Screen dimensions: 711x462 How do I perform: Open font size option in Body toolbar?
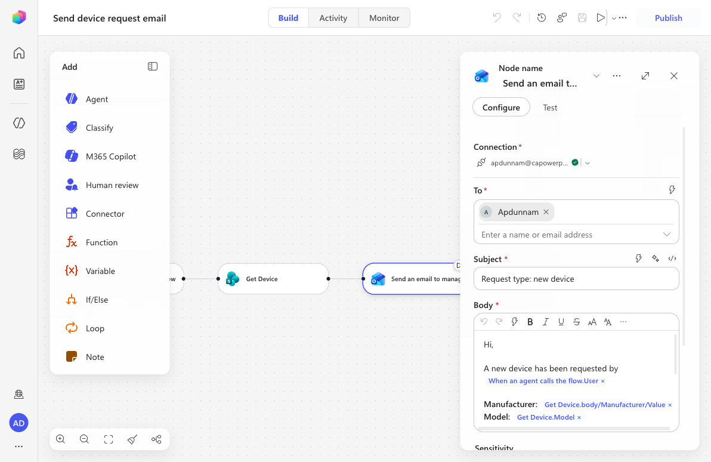coord(592,322)
